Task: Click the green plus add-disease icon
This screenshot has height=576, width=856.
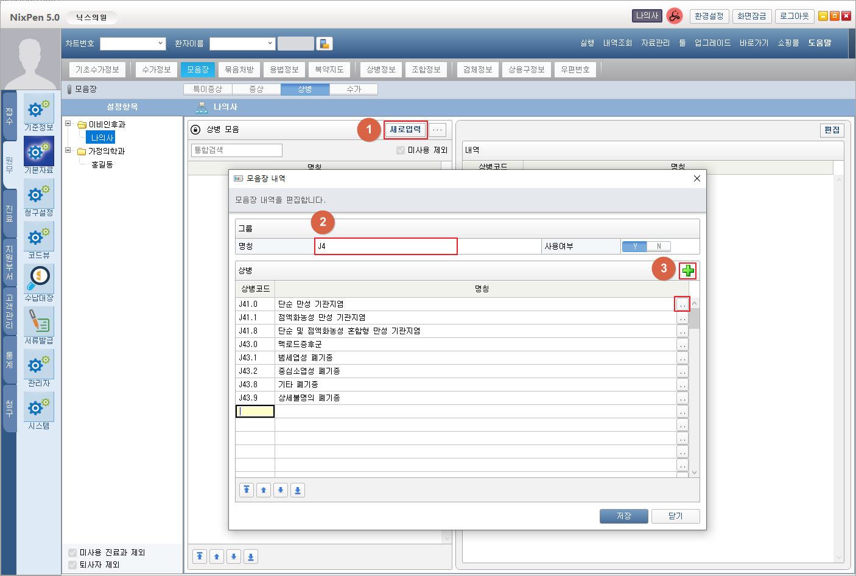Action: click(687, 271)
